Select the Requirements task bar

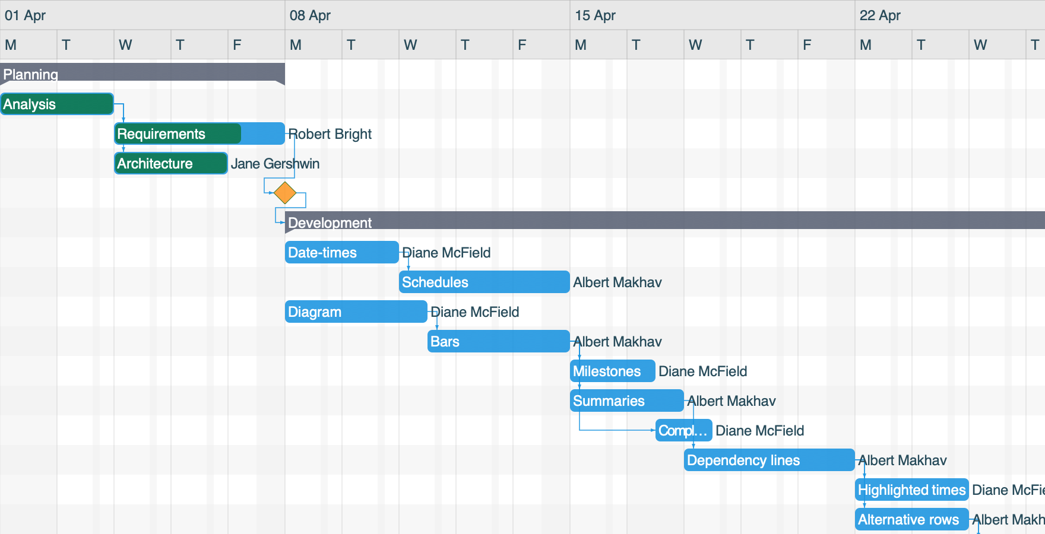[x=178, y=133]
